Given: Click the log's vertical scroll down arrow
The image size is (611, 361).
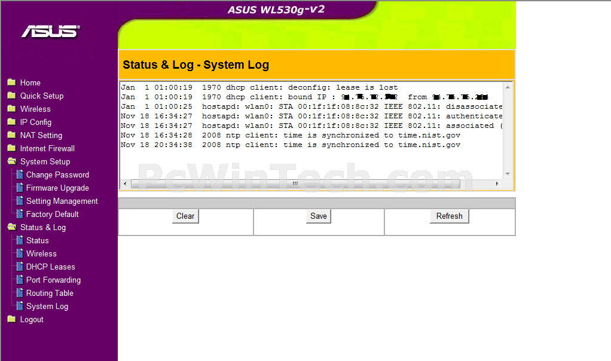Looking at the screenshot, I should 508,174.
